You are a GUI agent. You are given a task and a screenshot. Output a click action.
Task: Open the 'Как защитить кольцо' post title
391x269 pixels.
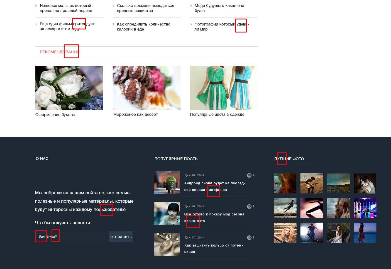coord(214,249)
